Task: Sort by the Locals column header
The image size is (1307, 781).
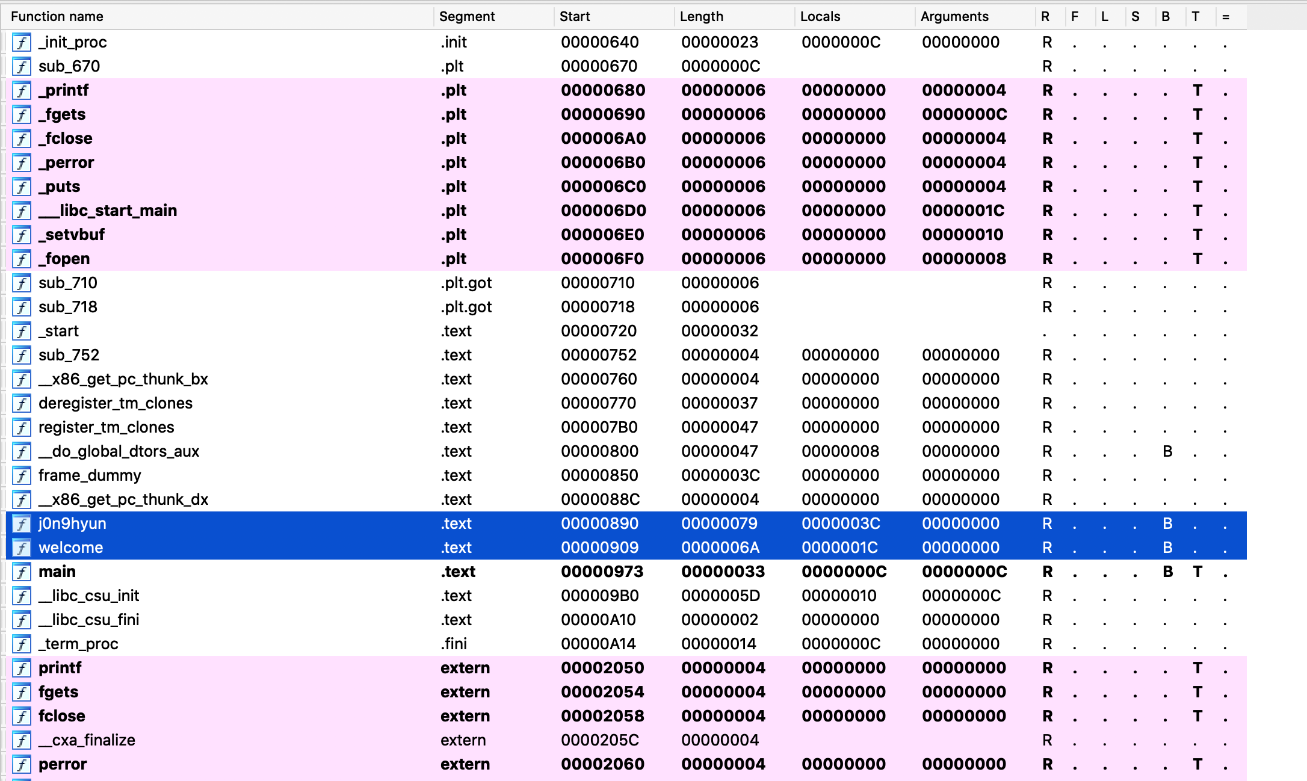Action: (820, 17)
